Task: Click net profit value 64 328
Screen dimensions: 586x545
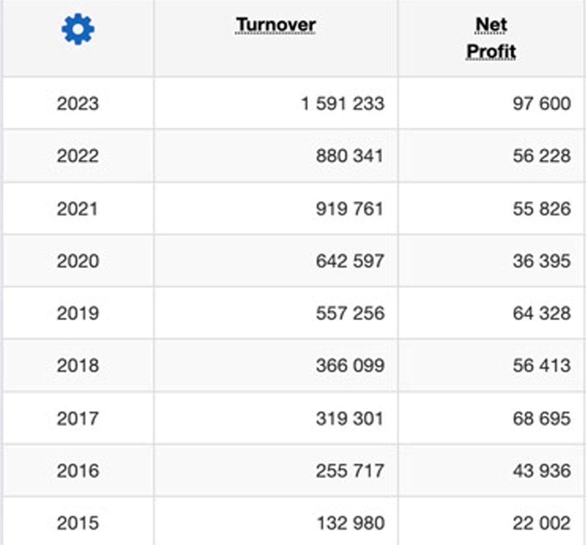Action: click(542, 313)
